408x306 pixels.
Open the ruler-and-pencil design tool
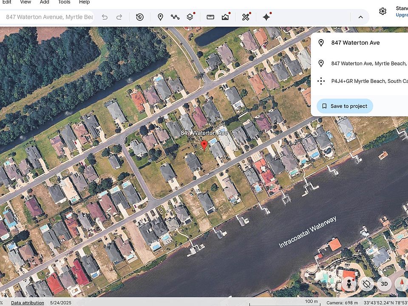point(246,17)
